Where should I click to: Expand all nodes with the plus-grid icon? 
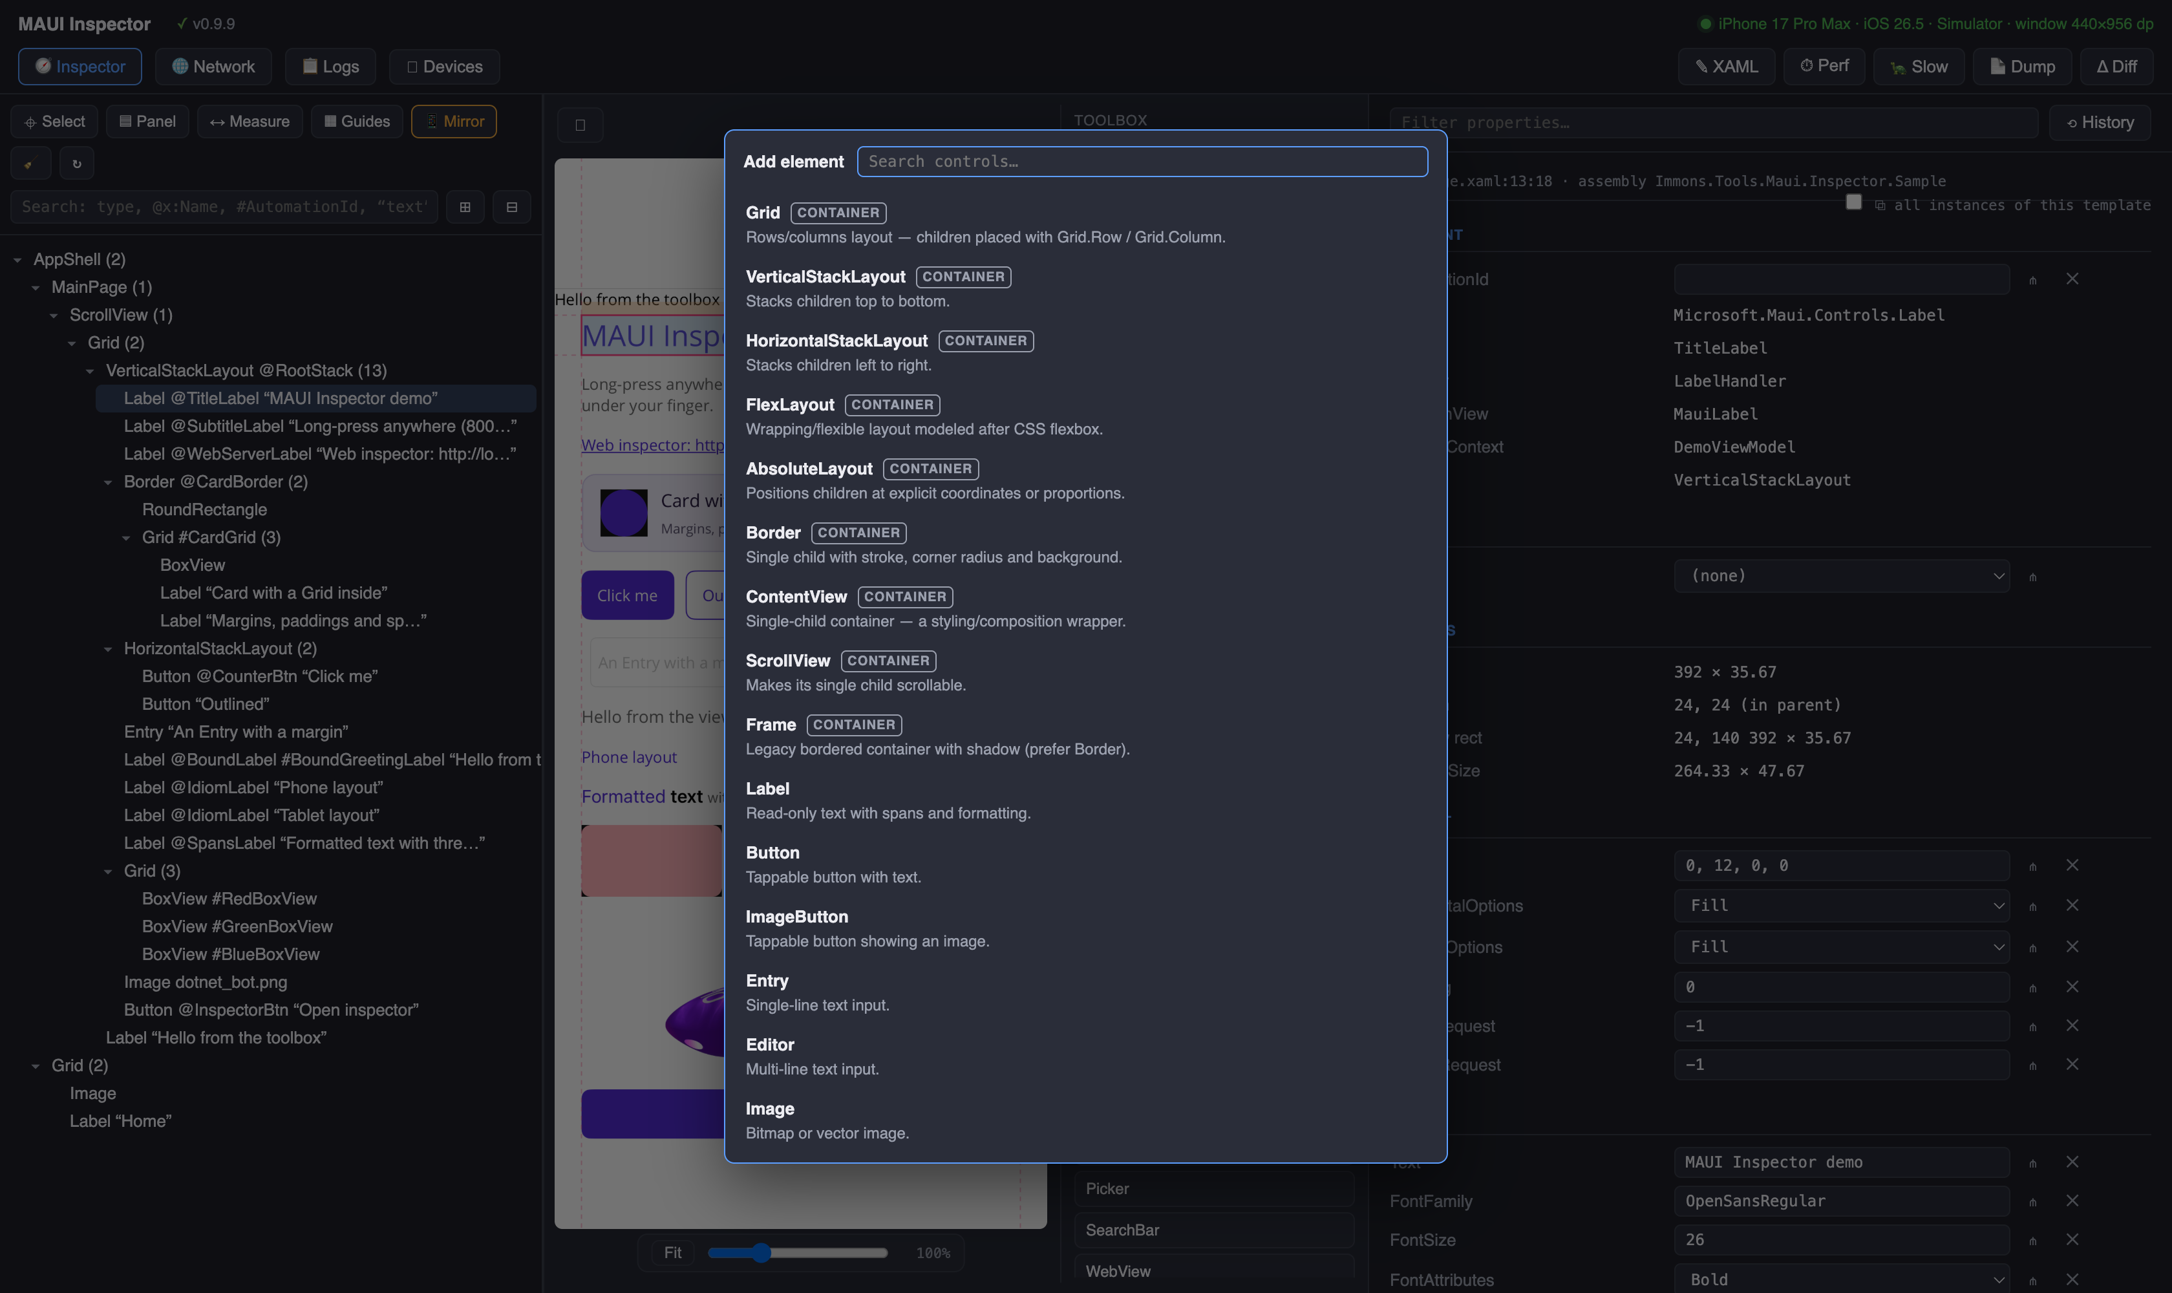[x=465, y=208]
